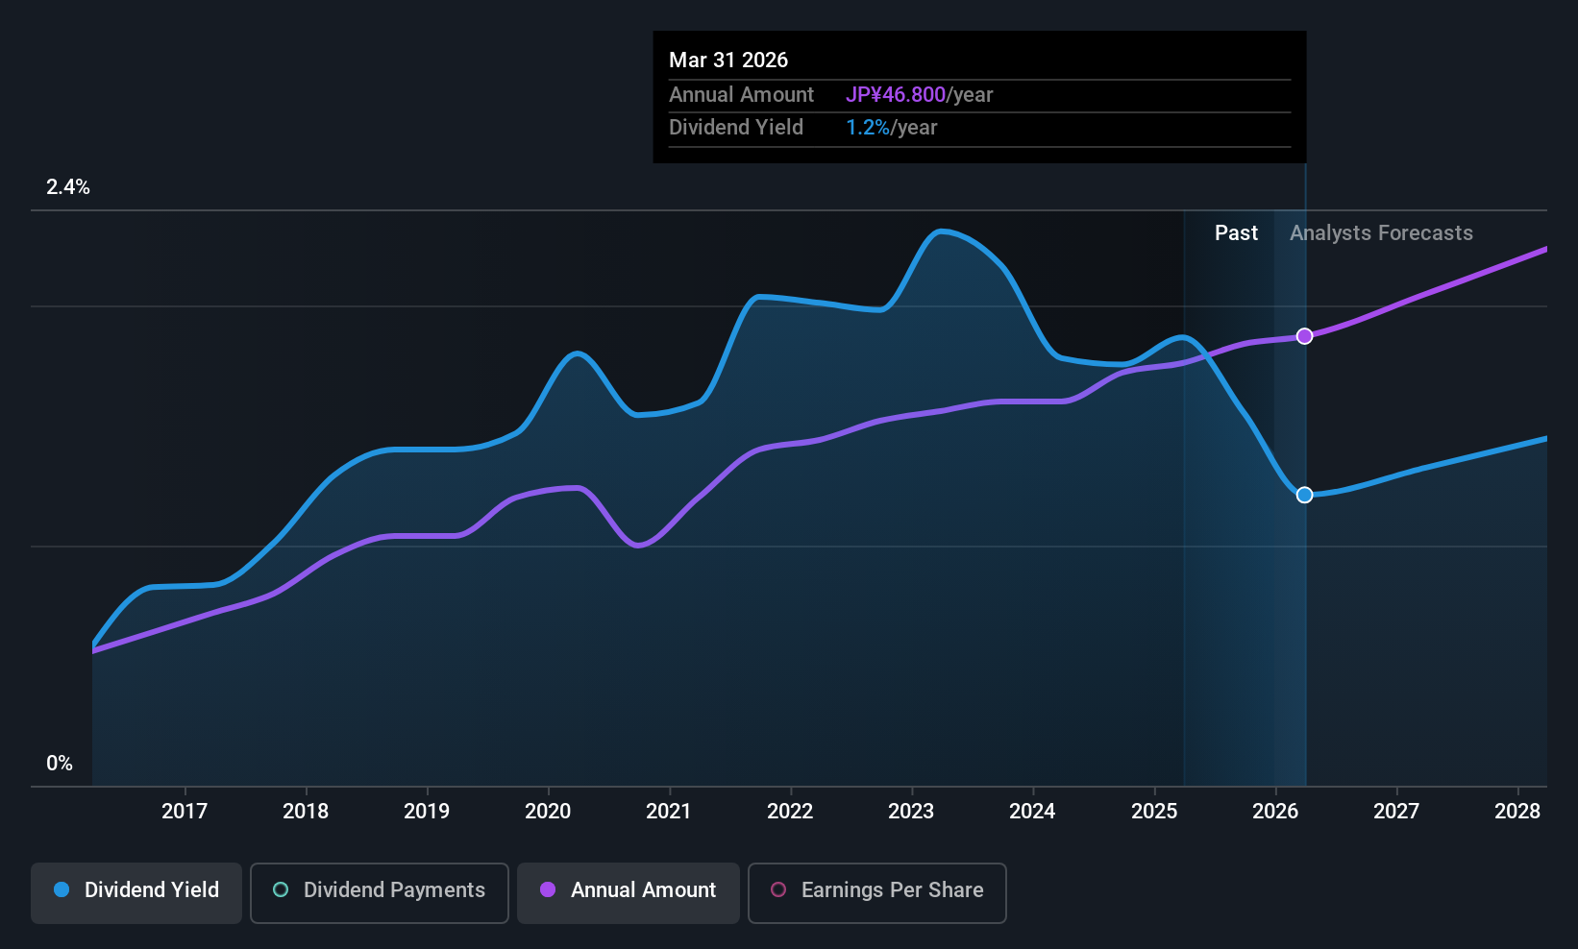
Task: Click the 2028 x-axis label
Action: click(1517, 812)
